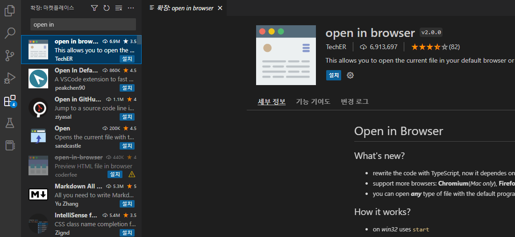Click the strikethrough 'open-in-browser' title
Viewport: 515px width, 237px height.
(79, 157)
